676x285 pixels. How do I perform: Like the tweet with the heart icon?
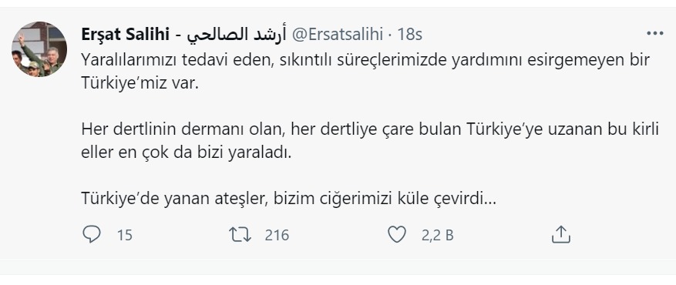(397, 235)
